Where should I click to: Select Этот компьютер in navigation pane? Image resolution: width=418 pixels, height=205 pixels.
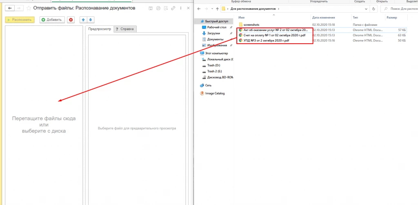pyautogui.click(x=216, y=53)
